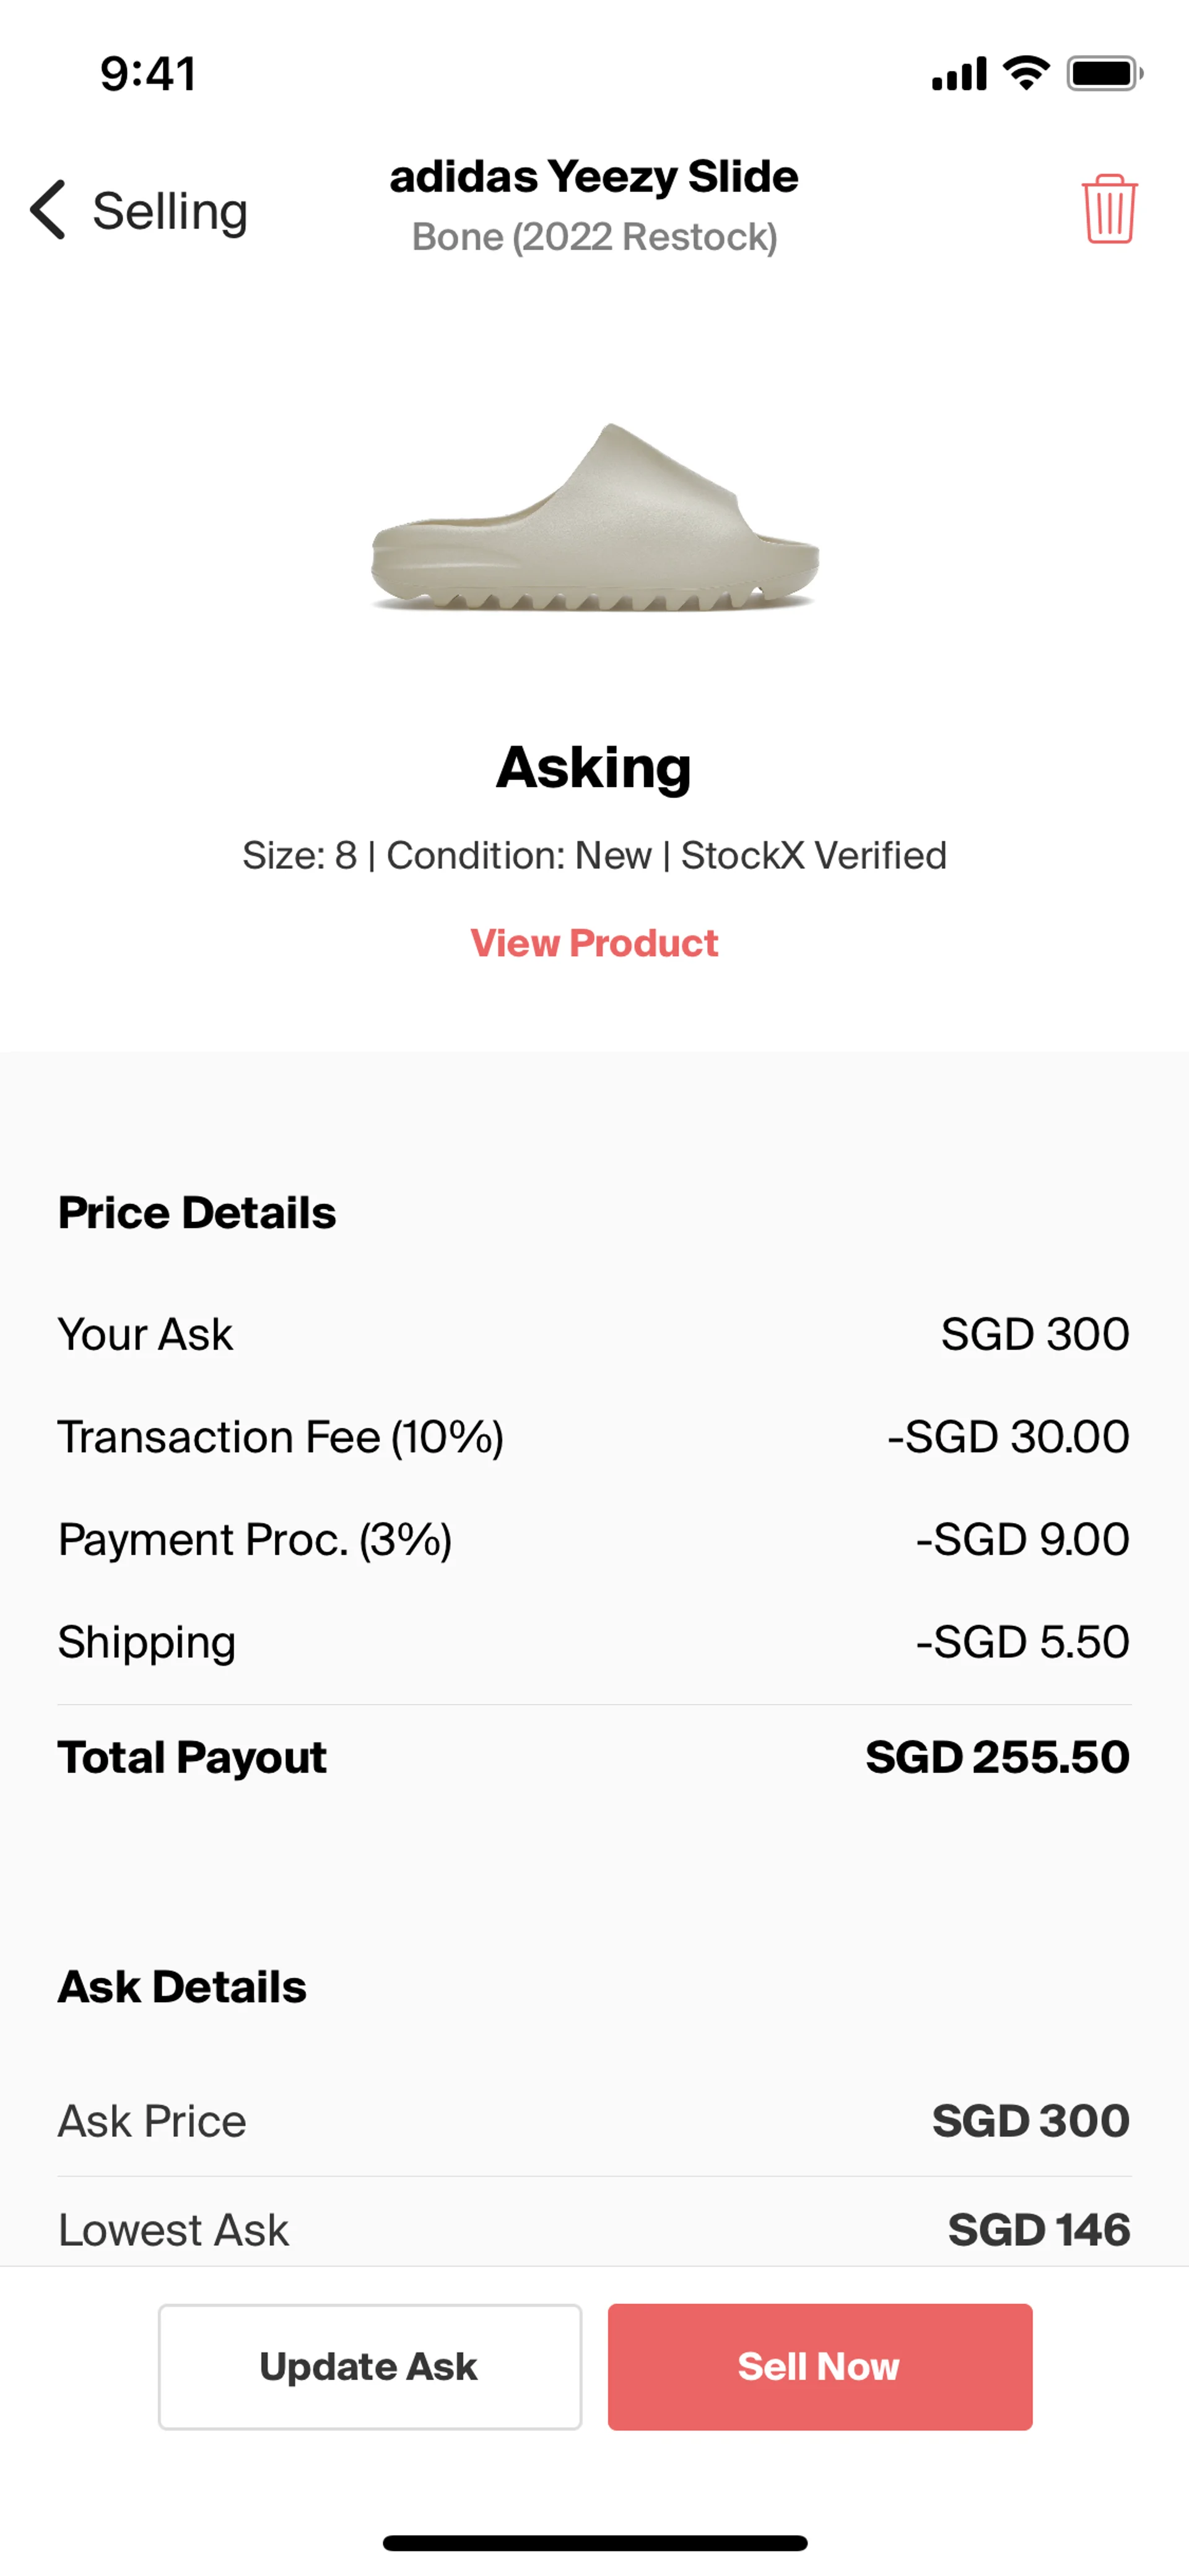
Task: Tap the Lowest Ask SGD 146 row
Action: click(594, 2229)
